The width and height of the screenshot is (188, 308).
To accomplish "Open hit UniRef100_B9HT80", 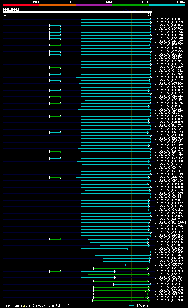I will (169, 26).
